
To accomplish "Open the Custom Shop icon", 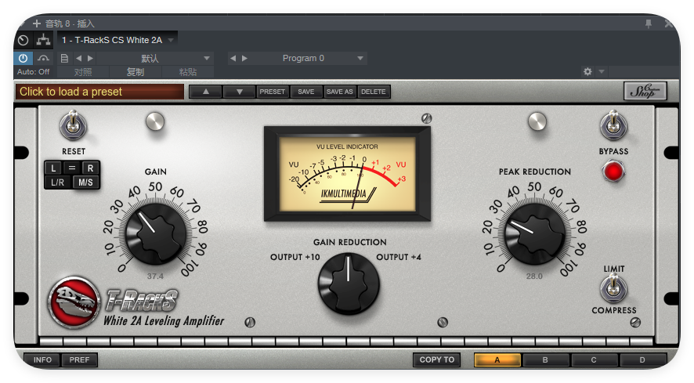I will pyautogui.click(x=645, y=91).
